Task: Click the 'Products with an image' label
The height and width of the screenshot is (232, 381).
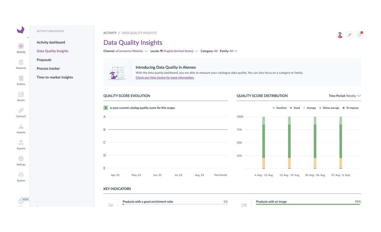Action: click(x=271, y=202)
